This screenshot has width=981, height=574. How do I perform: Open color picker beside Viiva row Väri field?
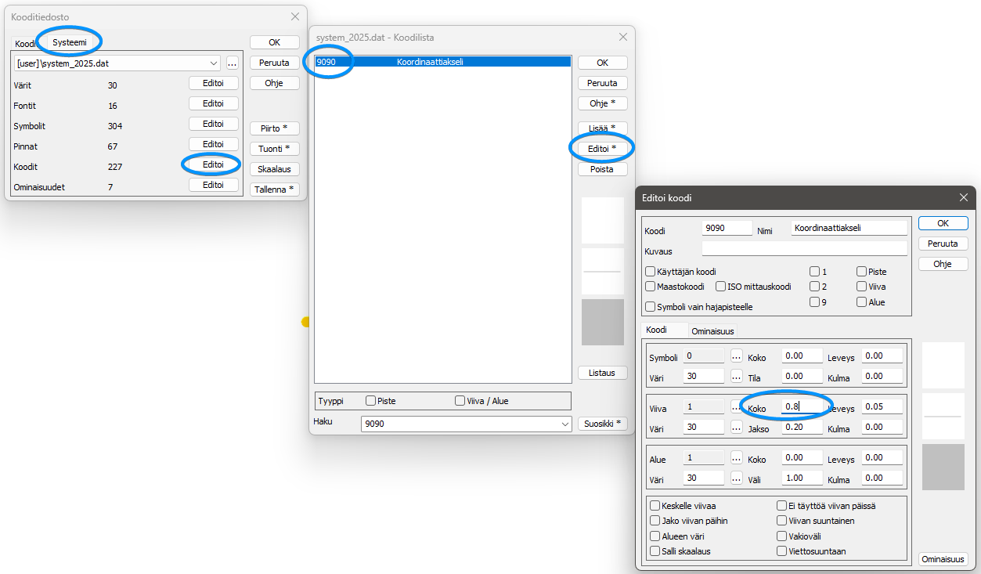736,427
